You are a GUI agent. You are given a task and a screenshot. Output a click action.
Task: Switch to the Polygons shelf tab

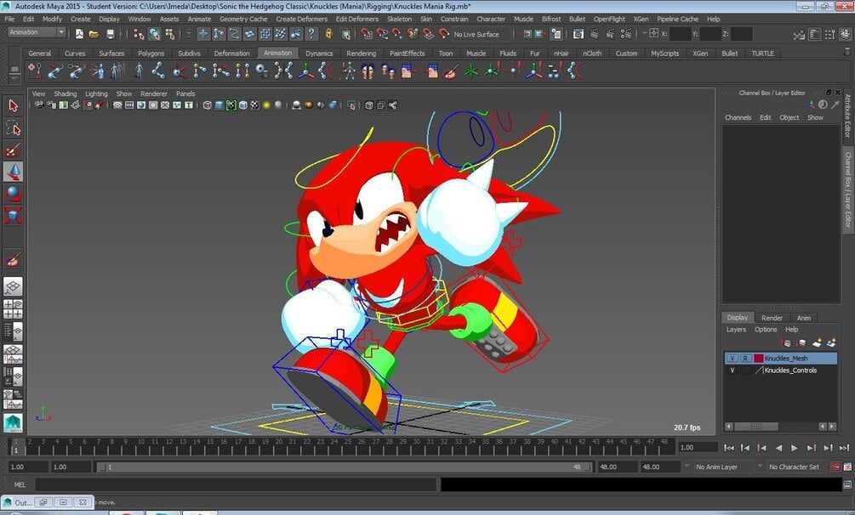[x=151, y=54]
